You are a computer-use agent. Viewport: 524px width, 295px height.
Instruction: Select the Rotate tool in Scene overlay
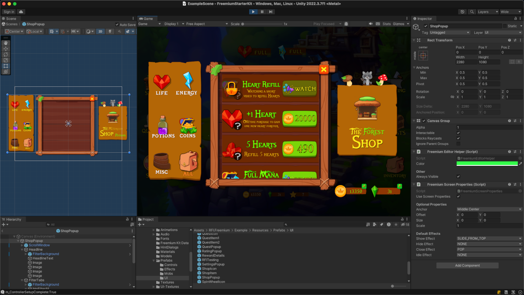click(6, 55)
